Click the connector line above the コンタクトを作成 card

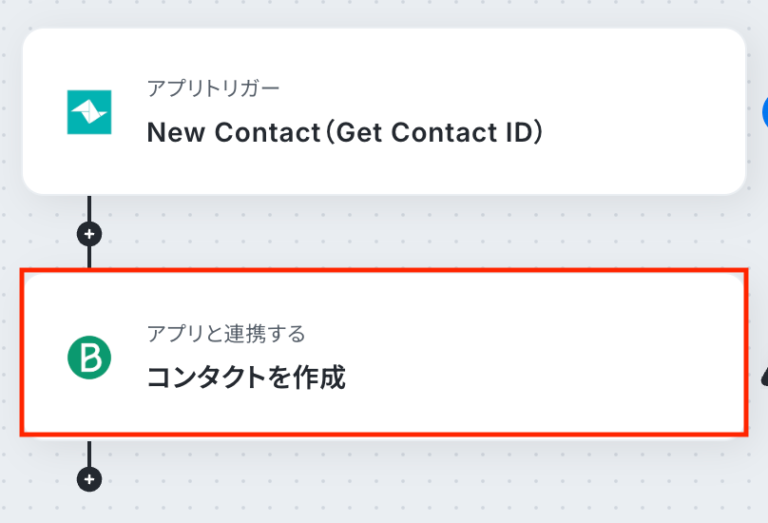[x=89, y=257]
